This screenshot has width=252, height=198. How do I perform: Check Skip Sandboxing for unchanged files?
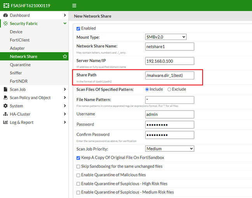click(x=78, y=166)
